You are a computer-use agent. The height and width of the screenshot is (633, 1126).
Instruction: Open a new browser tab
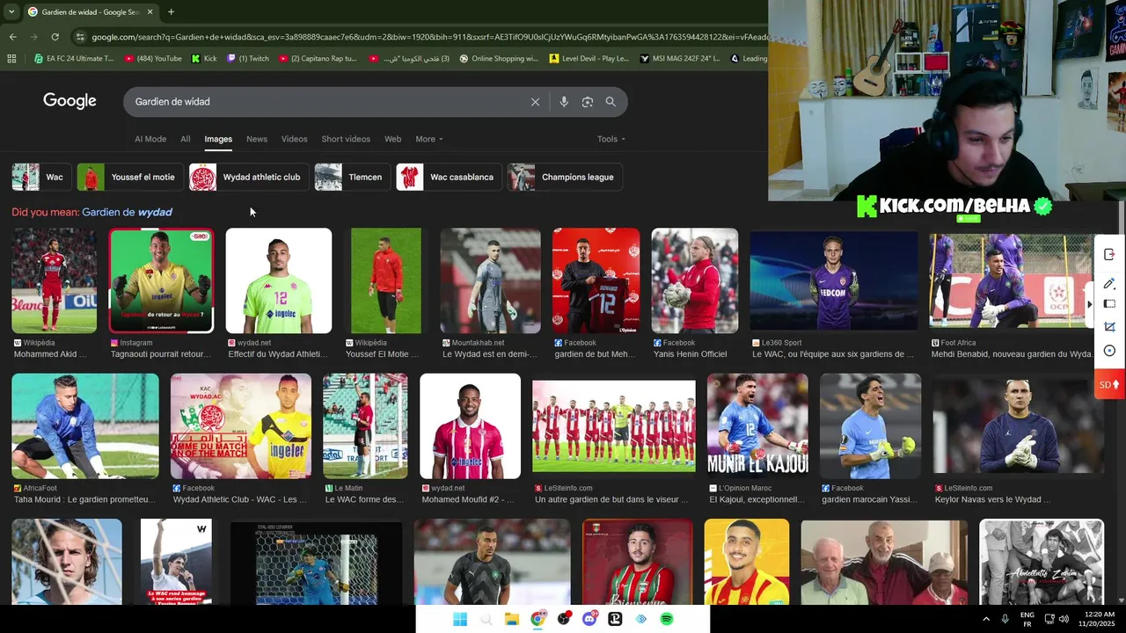coord(171,12)
